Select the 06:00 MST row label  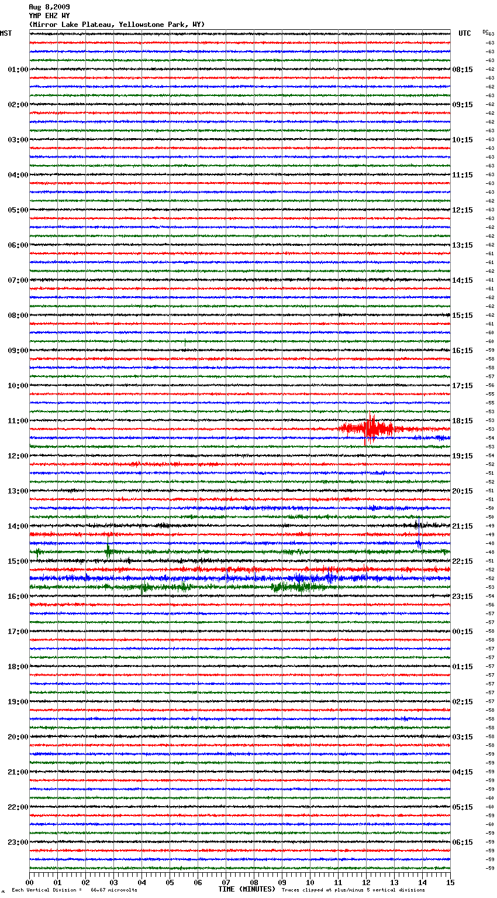18,245
